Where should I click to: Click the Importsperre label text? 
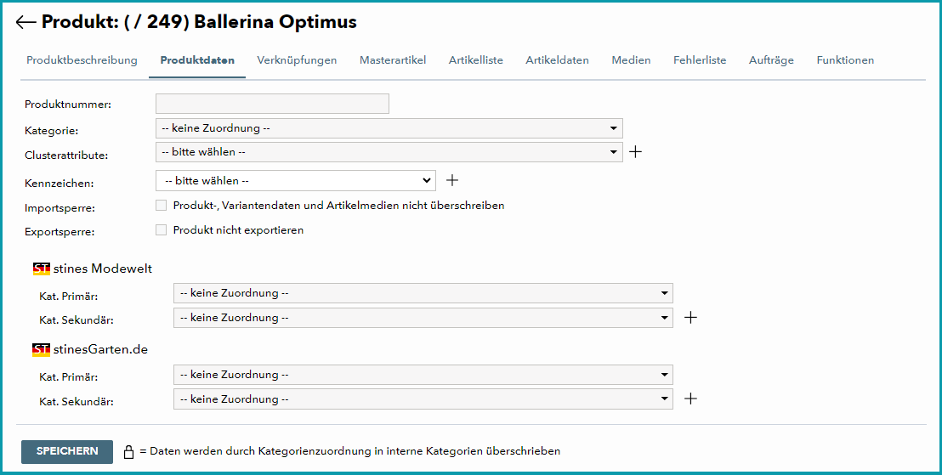pos(60,208)
